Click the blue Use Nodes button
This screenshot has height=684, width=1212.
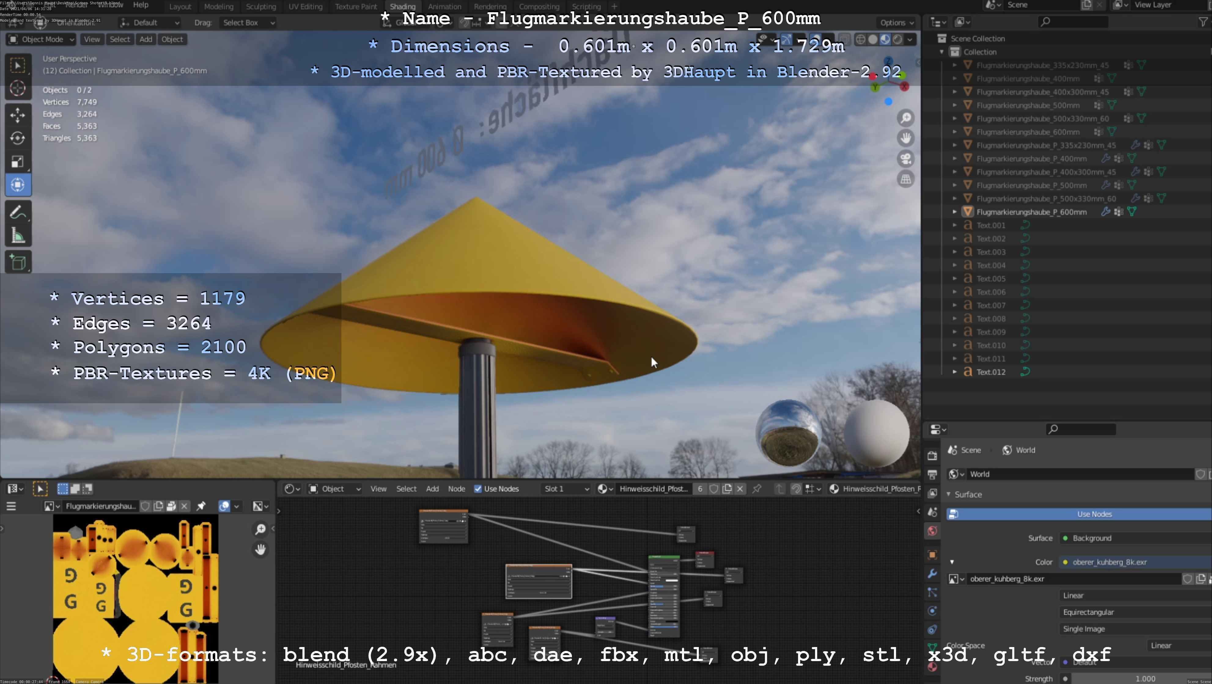pos(1094,514)
